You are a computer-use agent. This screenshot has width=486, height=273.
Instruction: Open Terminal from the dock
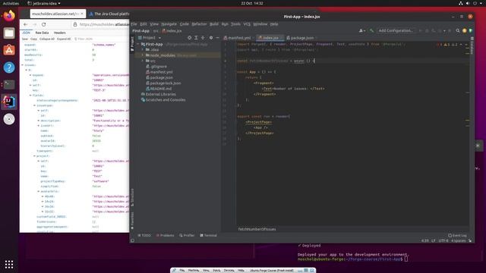point(9,84)
